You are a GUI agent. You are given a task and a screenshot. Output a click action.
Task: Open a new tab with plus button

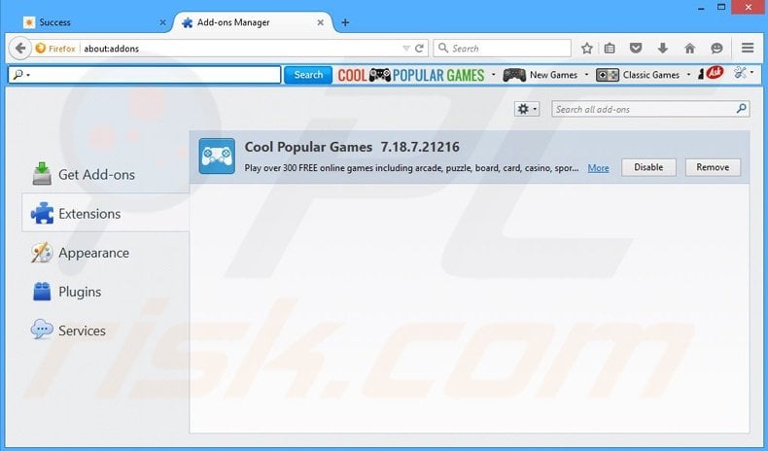point(345,22)
